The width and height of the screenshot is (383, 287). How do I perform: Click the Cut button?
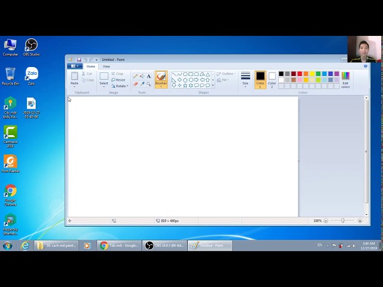tap(87, 74)
